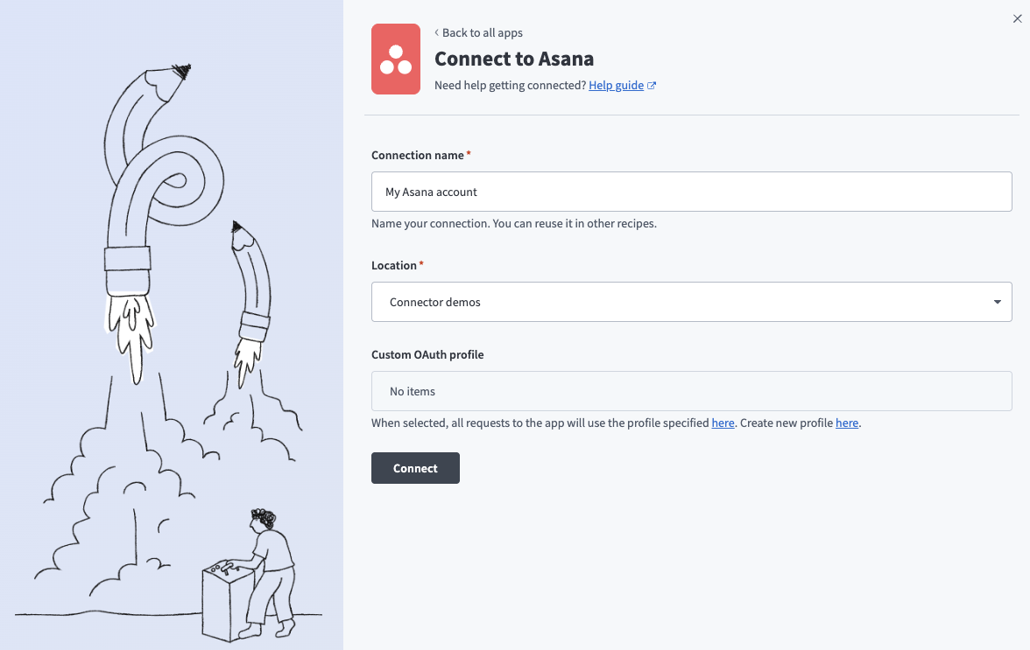This screenshot has height=650, width=1030.
Task: Click the back chevron before Back to all apps
Action: [435, 32]
